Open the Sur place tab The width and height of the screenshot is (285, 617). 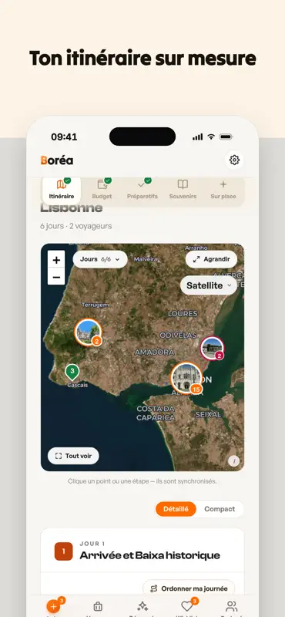pos(223,190)
